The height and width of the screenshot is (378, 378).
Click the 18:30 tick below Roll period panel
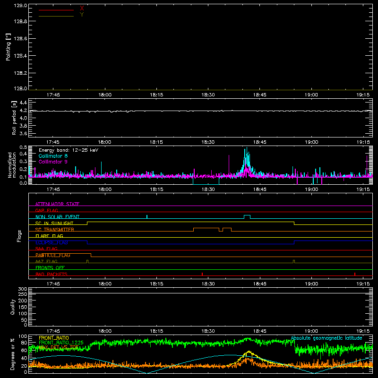(x=208, y=142)
